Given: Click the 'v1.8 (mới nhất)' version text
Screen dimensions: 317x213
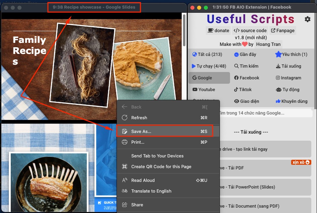Looking at the screenshot, I should pos(251,38).
